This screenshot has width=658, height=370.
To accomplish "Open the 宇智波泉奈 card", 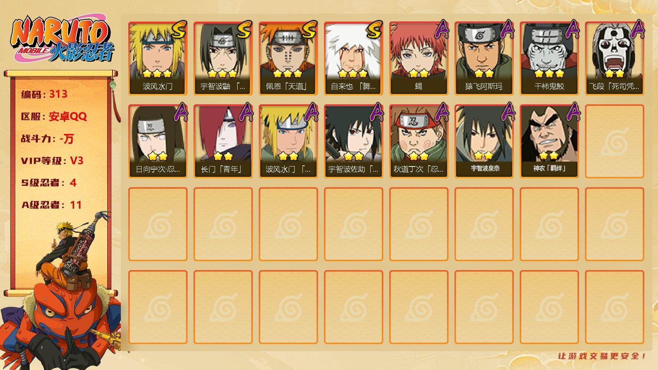I will point(484,141).
